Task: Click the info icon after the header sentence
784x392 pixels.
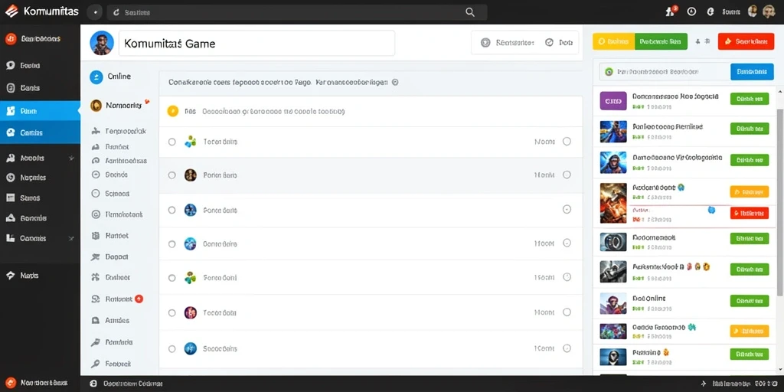Action: [395, 83]
